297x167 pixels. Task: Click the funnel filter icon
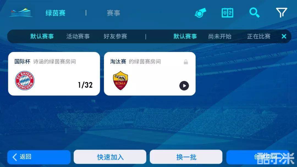(x=282, y=12)
